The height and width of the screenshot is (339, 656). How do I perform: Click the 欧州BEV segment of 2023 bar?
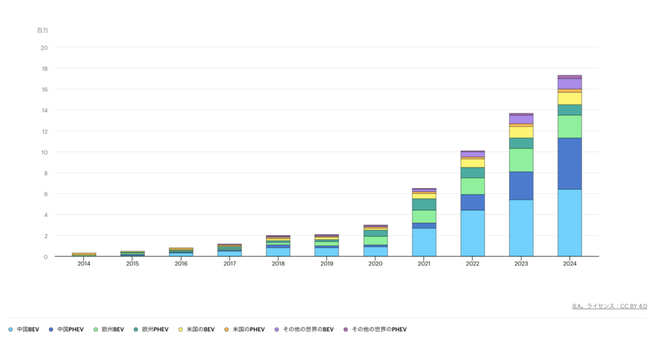click(x=521, y=160)
